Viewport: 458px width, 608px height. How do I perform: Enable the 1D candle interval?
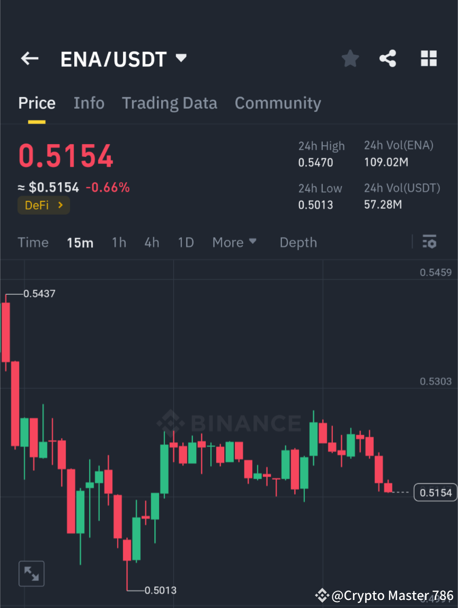click(186, 242)
